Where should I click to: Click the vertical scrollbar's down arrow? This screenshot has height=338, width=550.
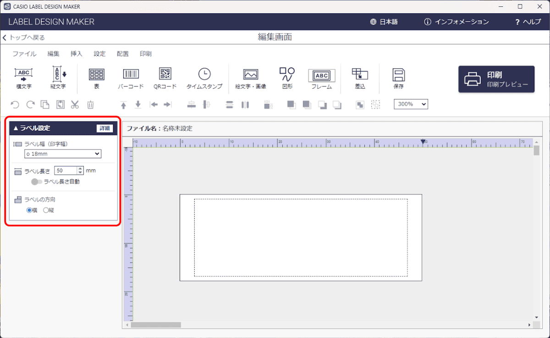point(537,317)
